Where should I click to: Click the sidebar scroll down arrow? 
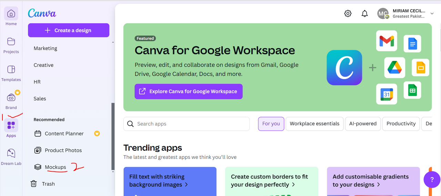pyautogui.click(x=113, y=171)
